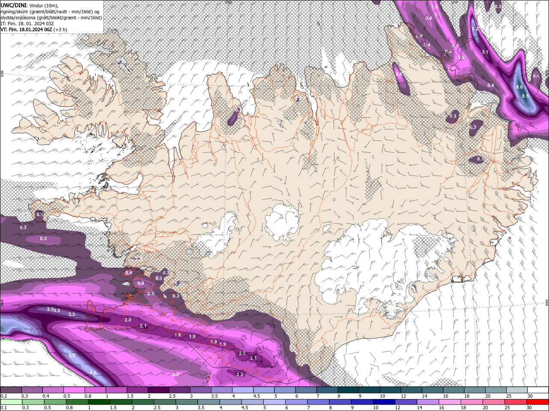Select the 0.3 swatch in the upper legend row
This screenshot has width=549, height=411.
[x=32, y=390]
